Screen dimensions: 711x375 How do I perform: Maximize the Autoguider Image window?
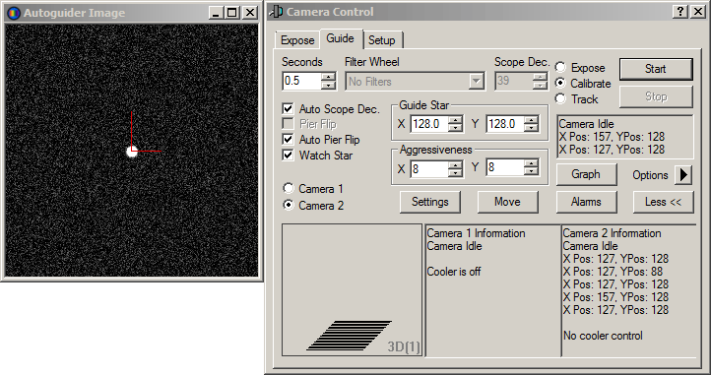point(232,13)
